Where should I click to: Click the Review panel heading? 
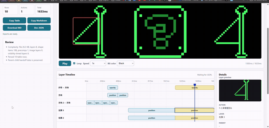tap(9, 42)
